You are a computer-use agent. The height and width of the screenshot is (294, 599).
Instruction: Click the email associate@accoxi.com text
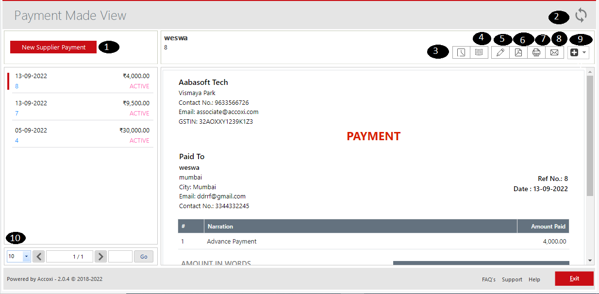[218, 112]
